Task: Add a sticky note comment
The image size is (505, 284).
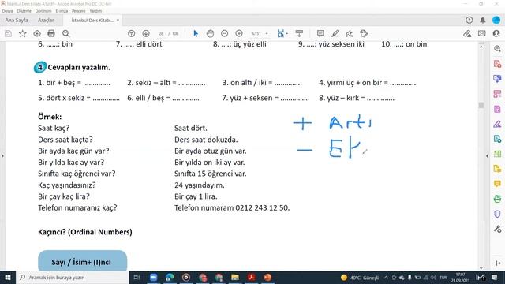Action: [x=320, y=33]
